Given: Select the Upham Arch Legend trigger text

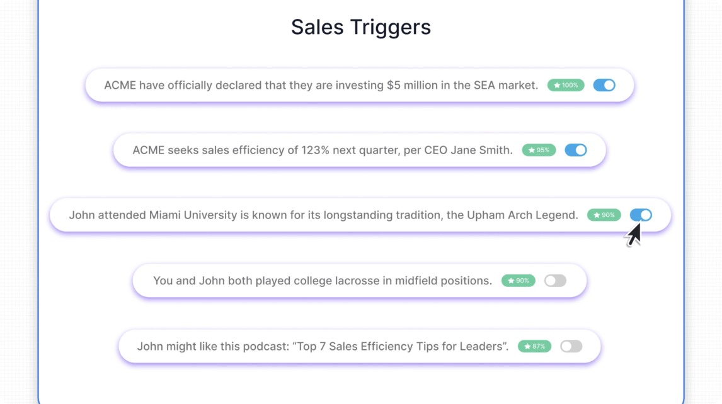Looking at the screenshot, I should point(323,215).
